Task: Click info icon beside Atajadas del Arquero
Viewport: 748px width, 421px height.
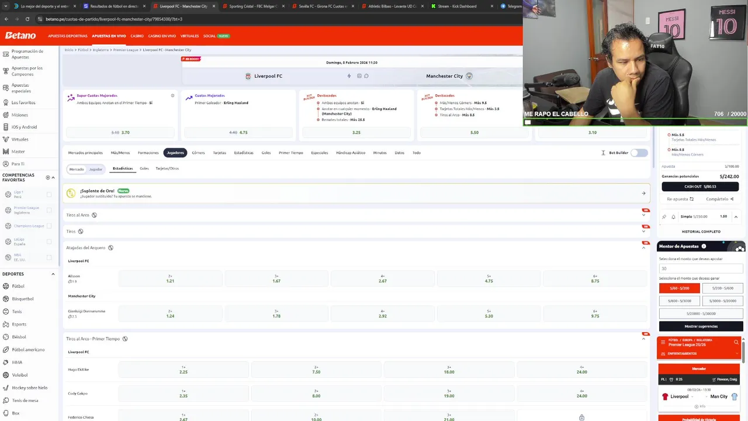Action: point(110,248)
